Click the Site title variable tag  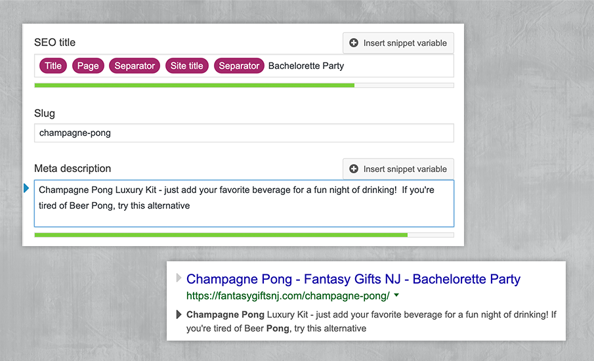[187, 66]
